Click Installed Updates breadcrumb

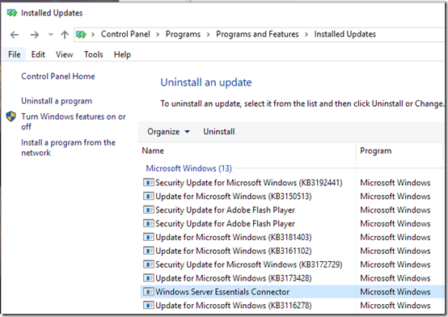344,34
